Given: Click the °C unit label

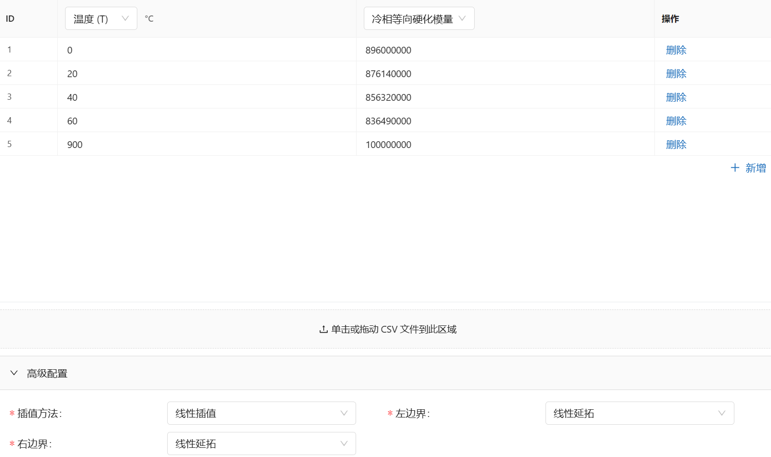Looking at the screenshot, I should [149, 19].
